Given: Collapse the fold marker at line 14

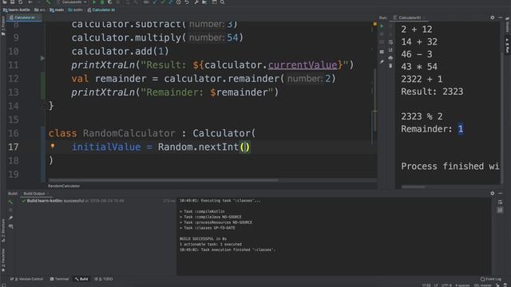Looking at the screenshot, I should [x=44, y=106].
